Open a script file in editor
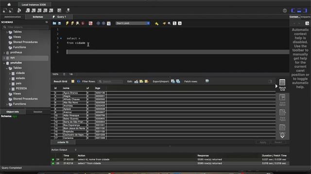This screenshot has width=311, height=174. (54, 23)
